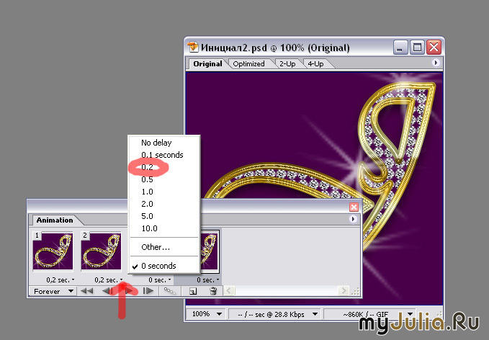489x340 pixels.
Task: Choose the 5.0 delay option
Action: (164, 216)
